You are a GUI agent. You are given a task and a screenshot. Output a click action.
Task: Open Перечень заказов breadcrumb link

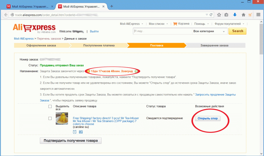coord(49,39)
